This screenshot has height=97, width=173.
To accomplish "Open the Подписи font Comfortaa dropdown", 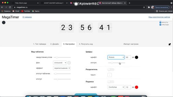I will 116,87.
